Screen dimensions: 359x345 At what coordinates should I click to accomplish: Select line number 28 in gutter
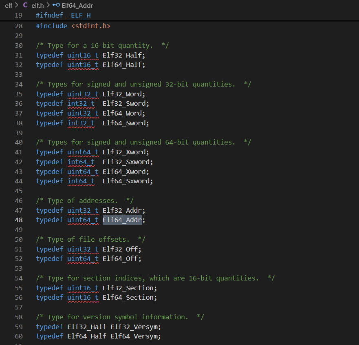point(18,26)
